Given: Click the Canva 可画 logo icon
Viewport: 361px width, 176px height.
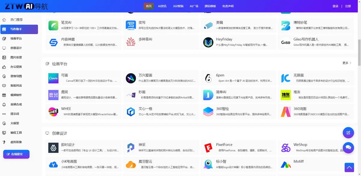Looking at the screenshot, I should 53,78.
